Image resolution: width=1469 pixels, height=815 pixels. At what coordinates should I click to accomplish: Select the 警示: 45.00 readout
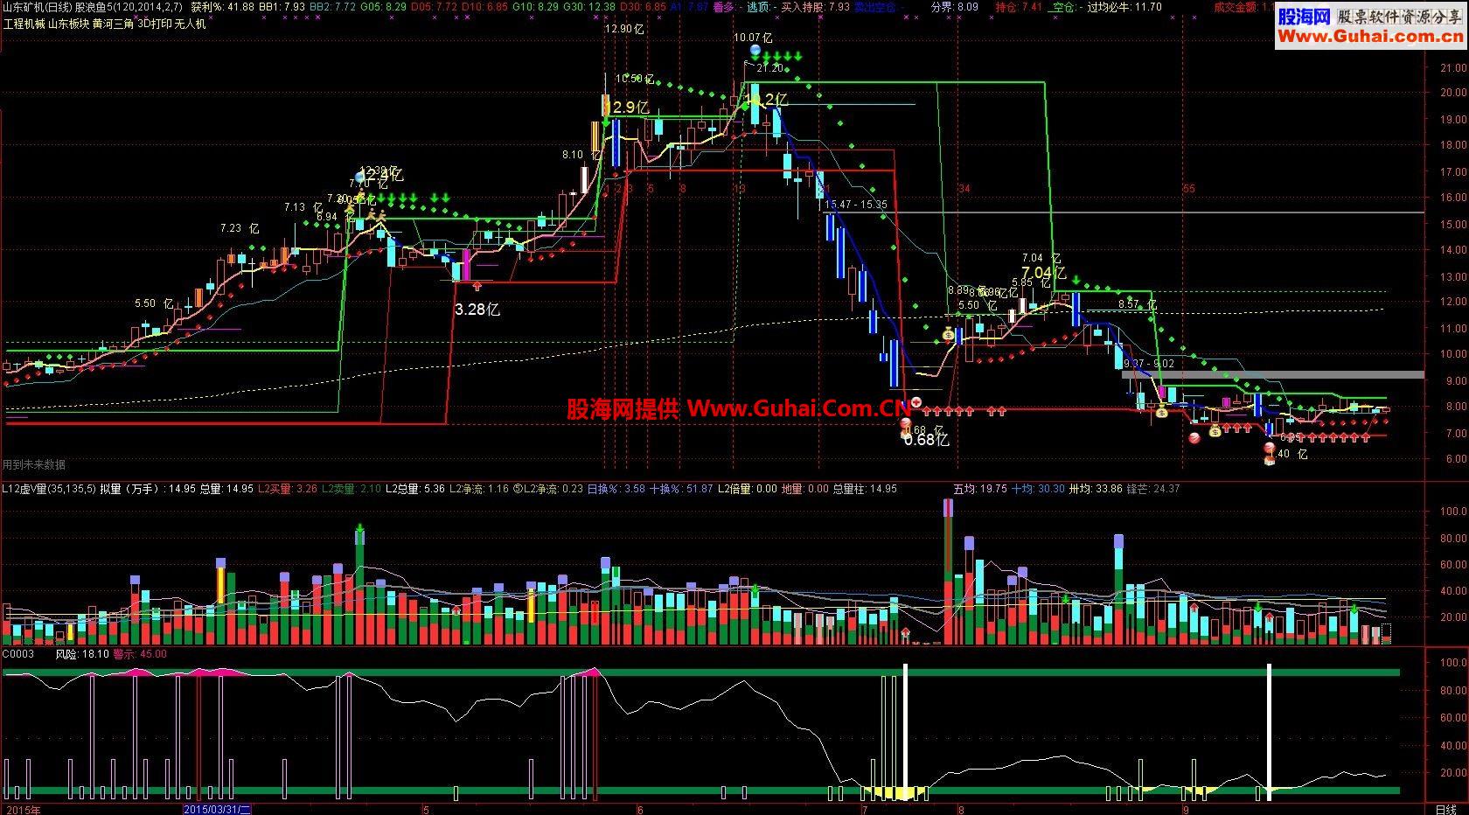tap(140, 654)
